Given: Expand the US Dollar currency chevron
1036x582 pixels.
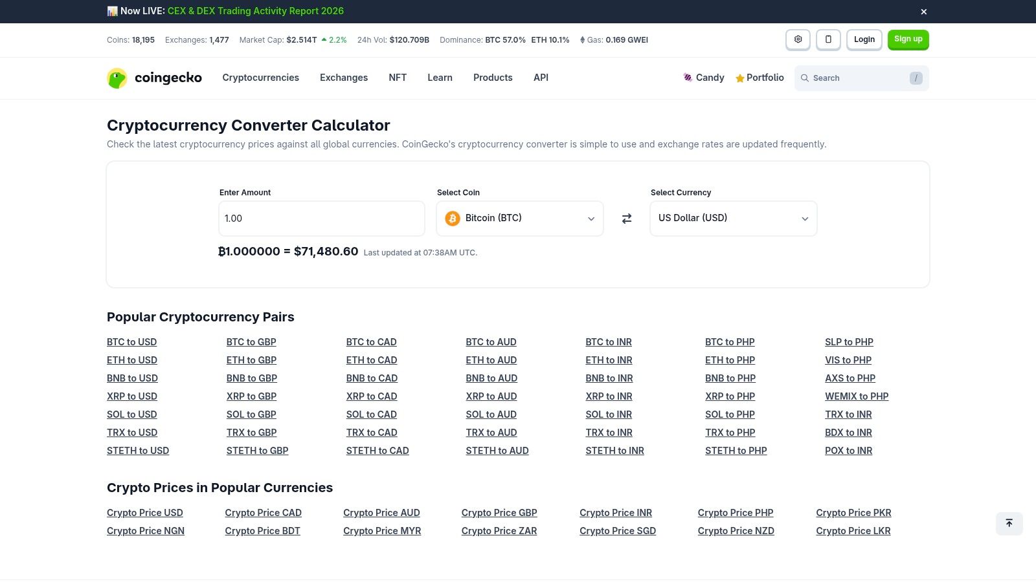Looking at the screenshot, I should (805, 219).
